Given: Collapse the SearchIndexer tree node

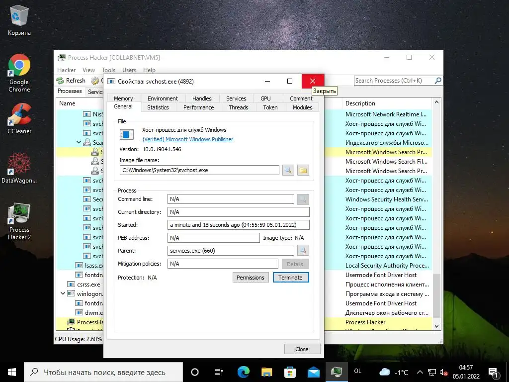Looking at the screenshot, I should [x=79, y=142].
